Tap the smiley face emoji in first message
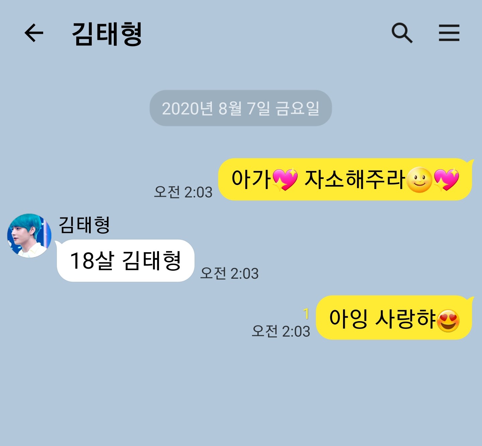482x446 pixels. [419, 180]
